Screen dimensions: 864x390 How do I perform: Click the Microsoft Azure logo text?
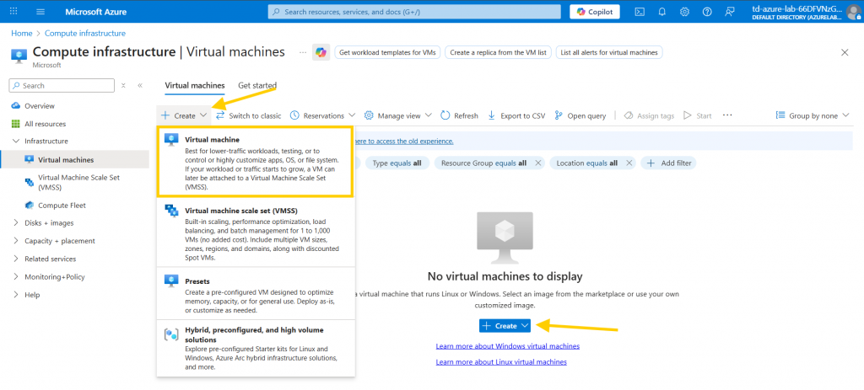coord(96,12)
